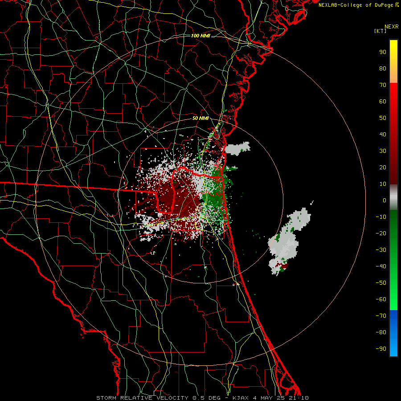Click the -90 value on velocity scale

[x=381, y=349]
